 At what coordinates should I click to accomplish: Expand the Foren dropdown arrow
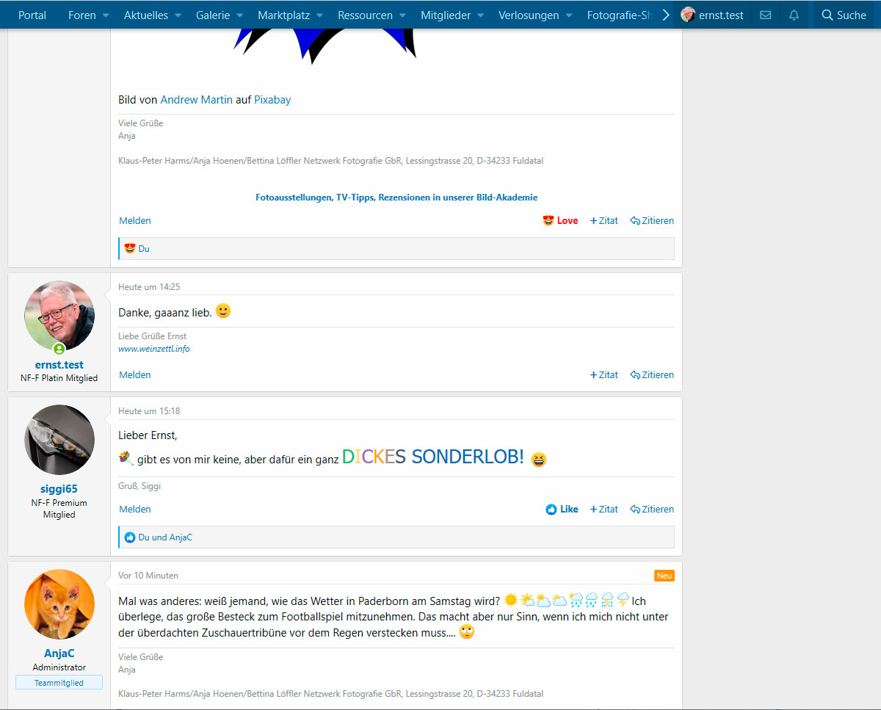pos(106,15)
